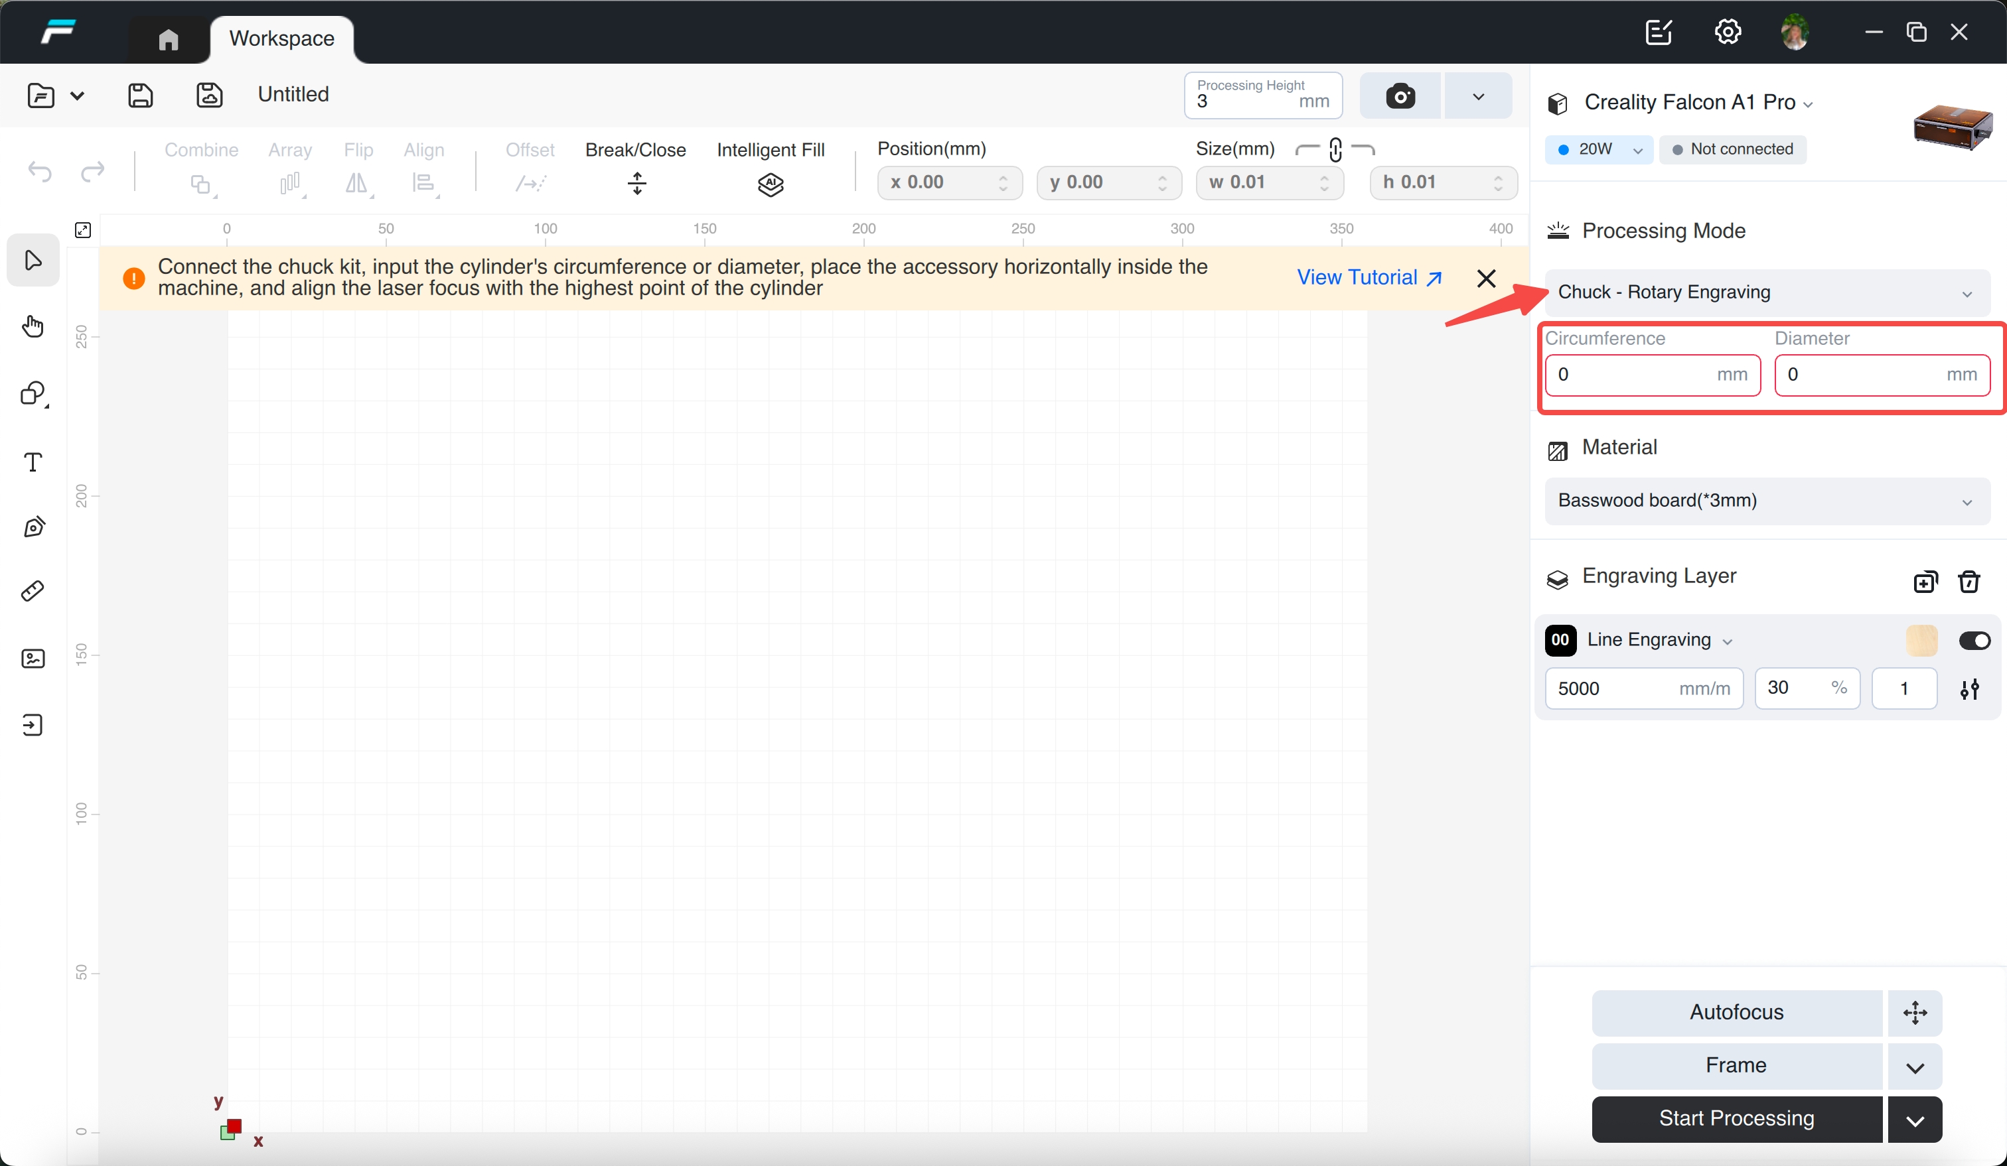This screenshot has height=1166, width=2007.
Task: Click the ruler measure tool
Action: 33,592
